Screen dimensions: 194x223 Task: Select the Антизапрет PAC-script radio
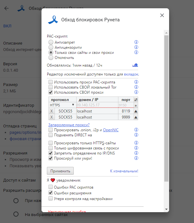pyautogui.click(x=51, y=42)
